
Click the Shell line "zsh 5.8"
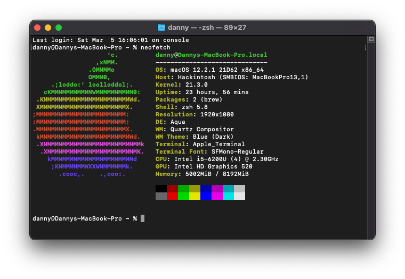(x=182, y=107)
